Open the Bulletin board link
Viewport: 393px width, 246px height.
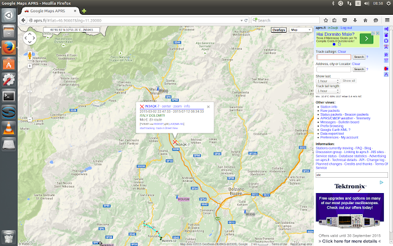(349, 122)
